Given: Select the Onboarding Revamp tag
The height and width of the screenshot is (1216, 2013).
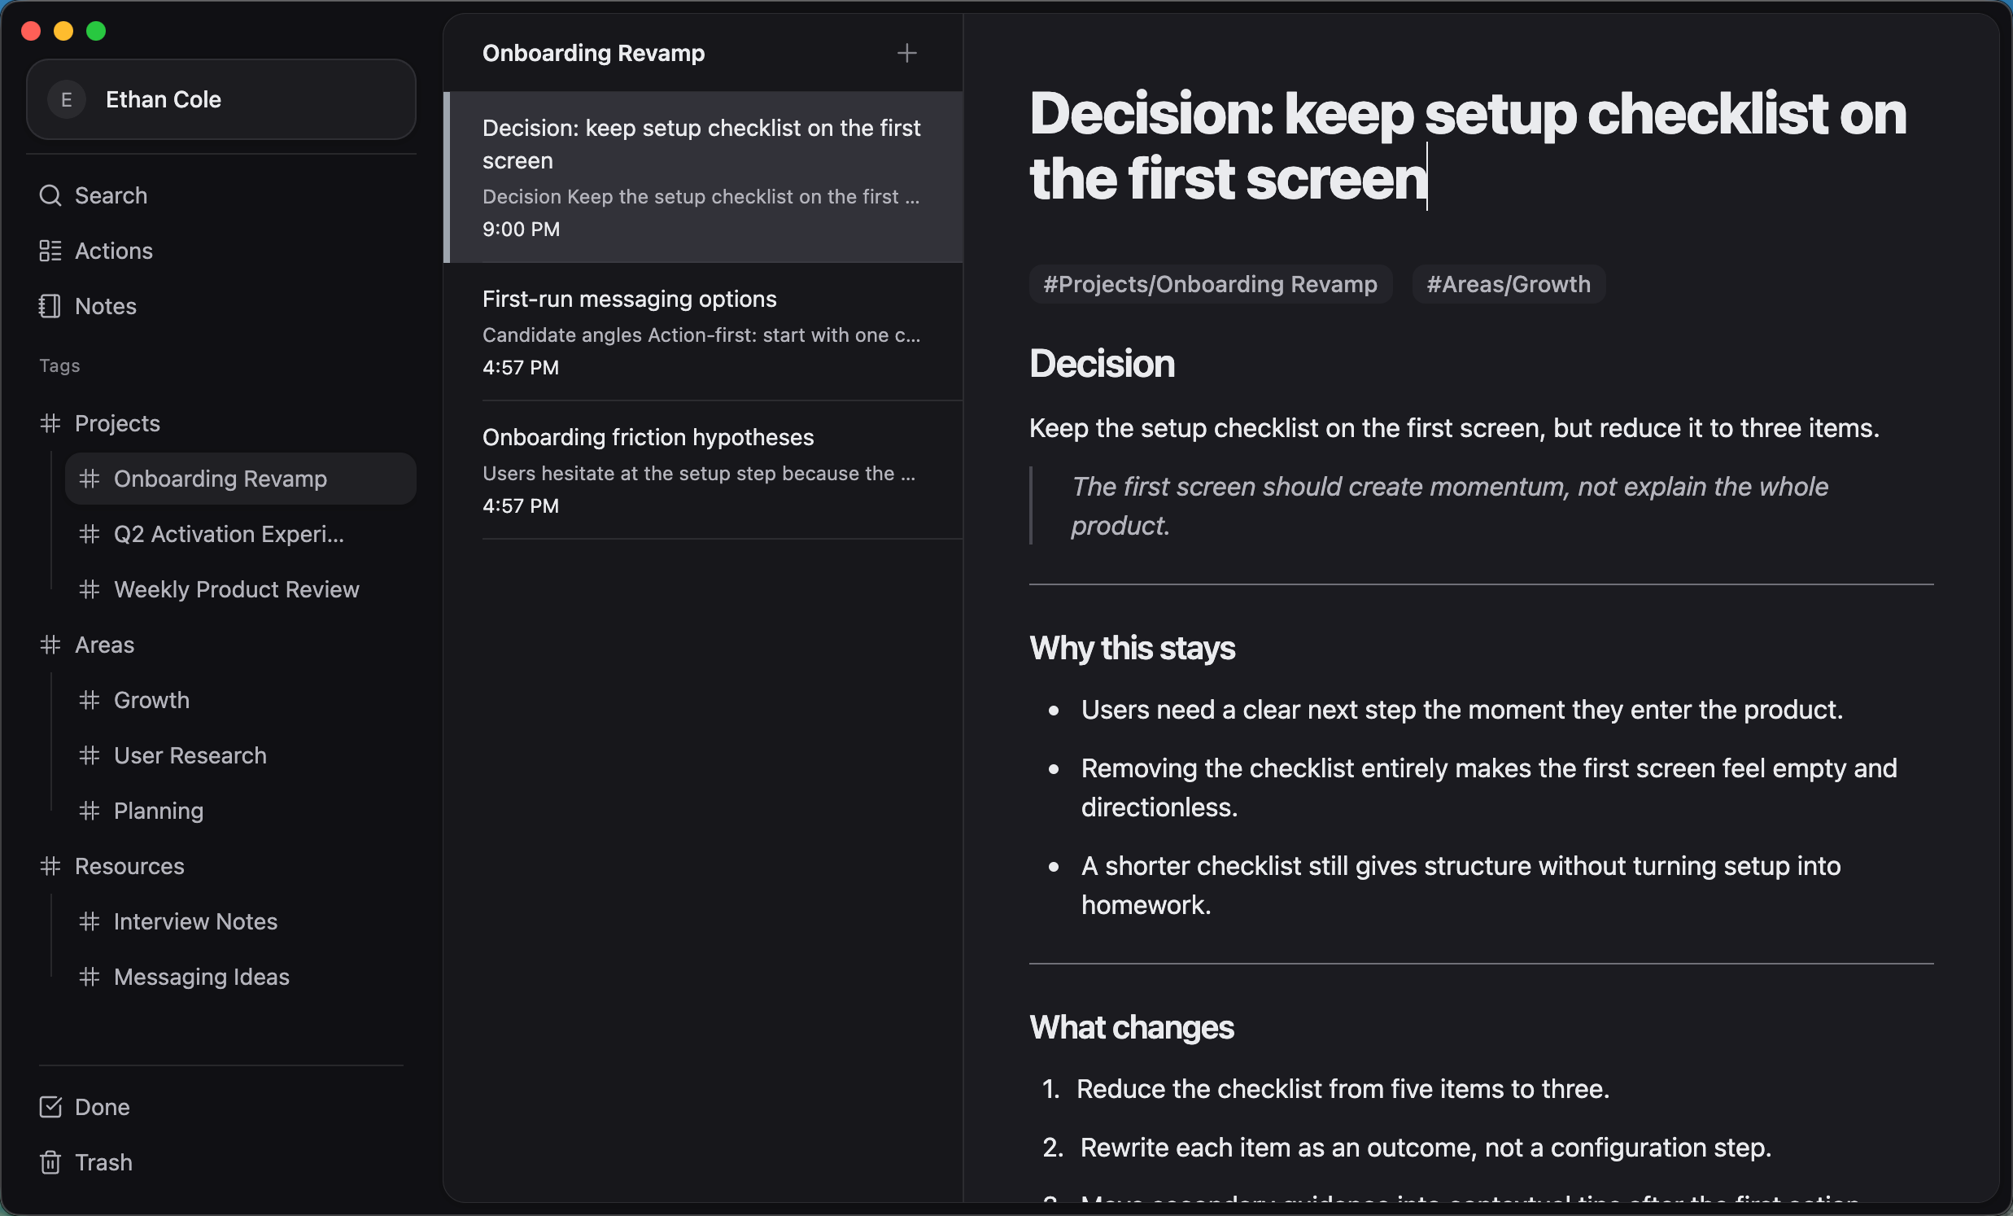Looking at the screenshot, I should (221, 479).
